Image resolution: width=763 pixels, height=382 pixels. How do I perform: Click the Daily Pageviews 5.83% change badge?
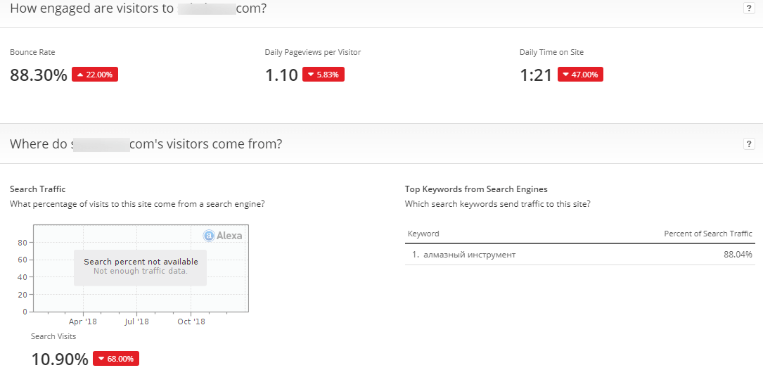point(323,75)
